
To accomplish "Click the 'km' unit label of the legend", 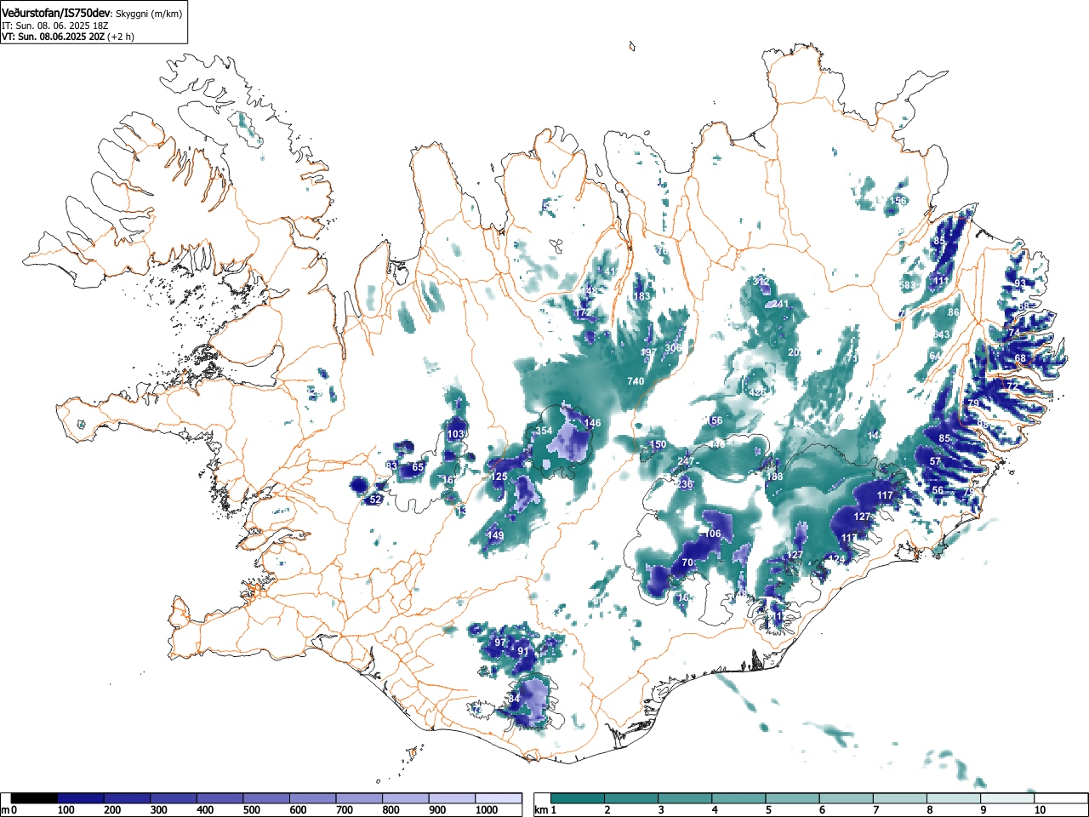I will (x=541, y=810).
